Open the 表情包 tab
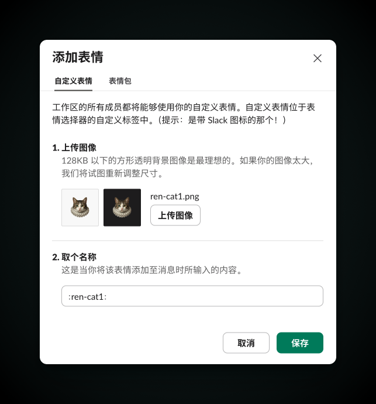Viewport: 376px width, 404px height. (120, 81)
